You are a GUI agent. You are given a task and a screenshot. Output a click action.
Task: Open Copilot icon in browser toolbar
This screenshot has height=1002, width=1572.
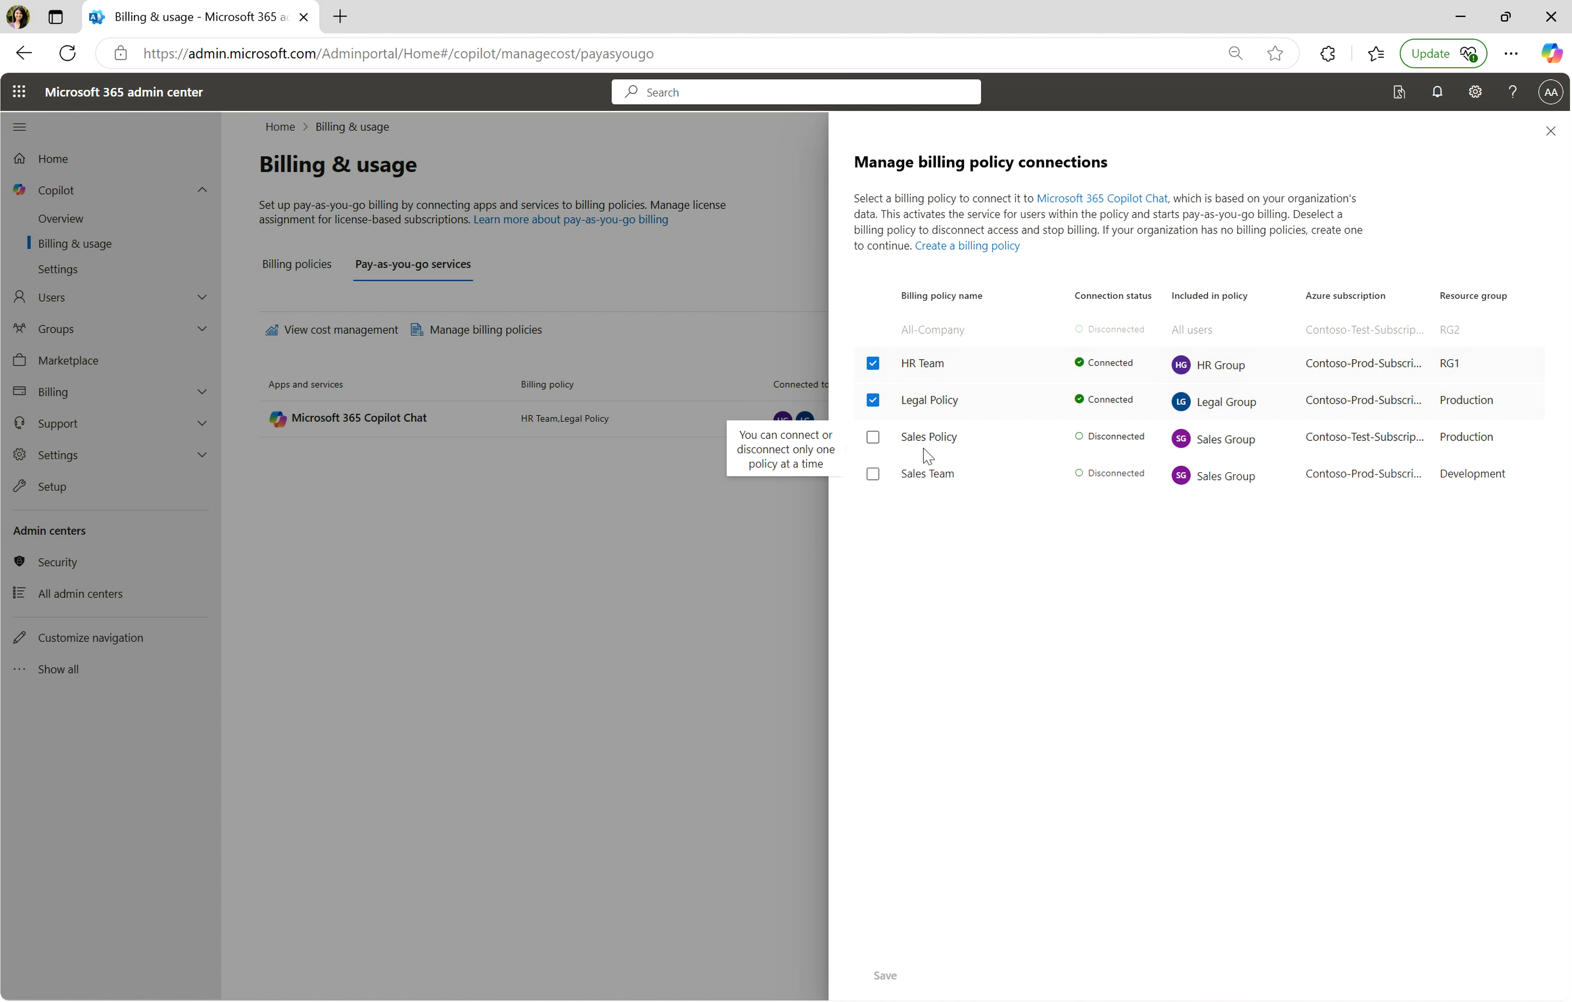pos(1551,54)
